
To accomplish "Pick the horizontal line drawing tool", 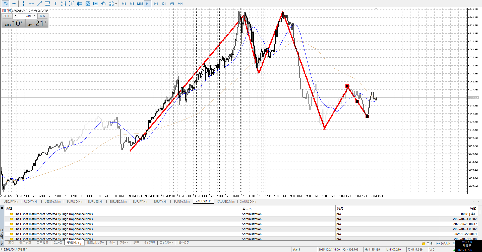I will click(31, 4).
